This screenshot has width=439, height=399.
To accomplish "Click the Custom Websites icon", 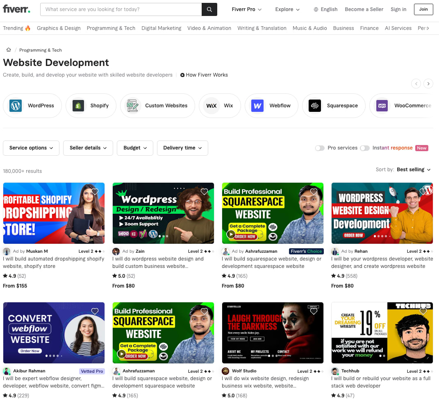I will pyautogui.click(x=133, y=106).
